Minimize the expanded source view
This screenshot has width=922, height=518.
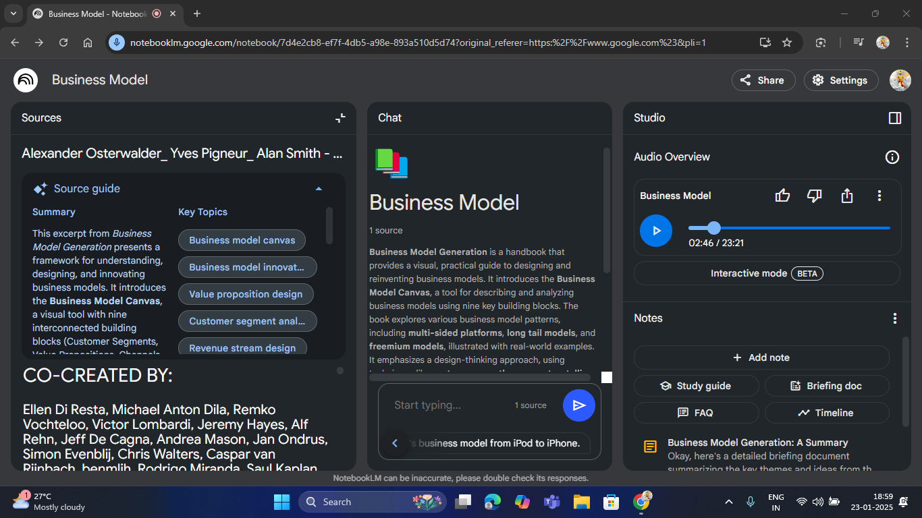[340, 118]
